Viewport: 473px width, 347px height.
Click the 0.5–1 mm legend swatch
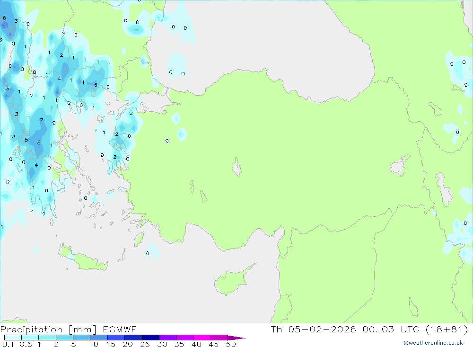[30, 338]
